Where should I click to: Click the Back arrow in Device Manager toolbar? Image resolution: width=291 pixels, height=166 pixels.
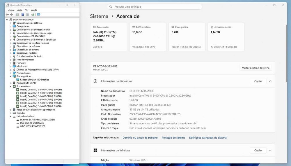[7, 15]
